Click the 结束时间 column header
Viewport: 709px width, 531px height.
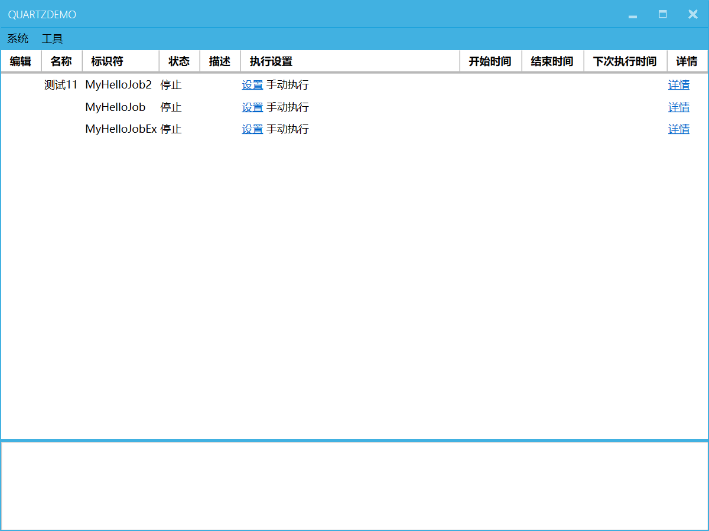[x=552, y=61]
